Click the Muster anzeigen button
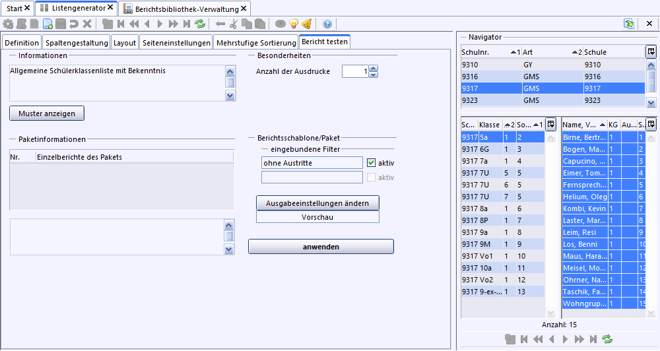Viewport: 660px width, 351px height. pyautogui.click(x=47, y=113)
